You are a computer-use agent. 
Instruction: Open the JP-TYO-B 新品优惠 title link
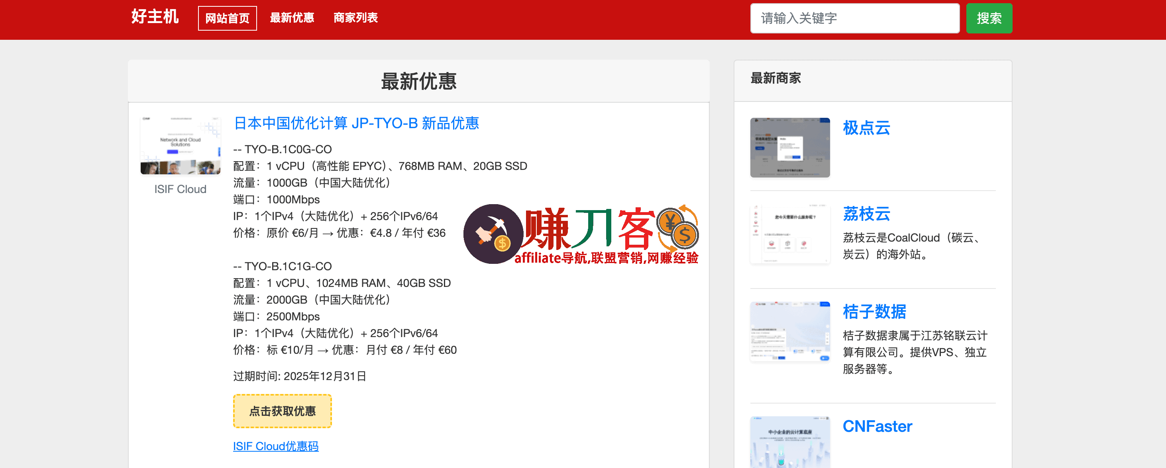(356, 123)
